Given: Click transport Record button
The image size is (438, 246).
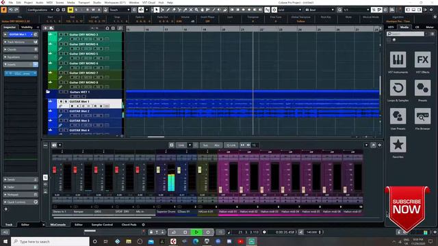Looking at the screenshot, I should (x=208, y=232).
